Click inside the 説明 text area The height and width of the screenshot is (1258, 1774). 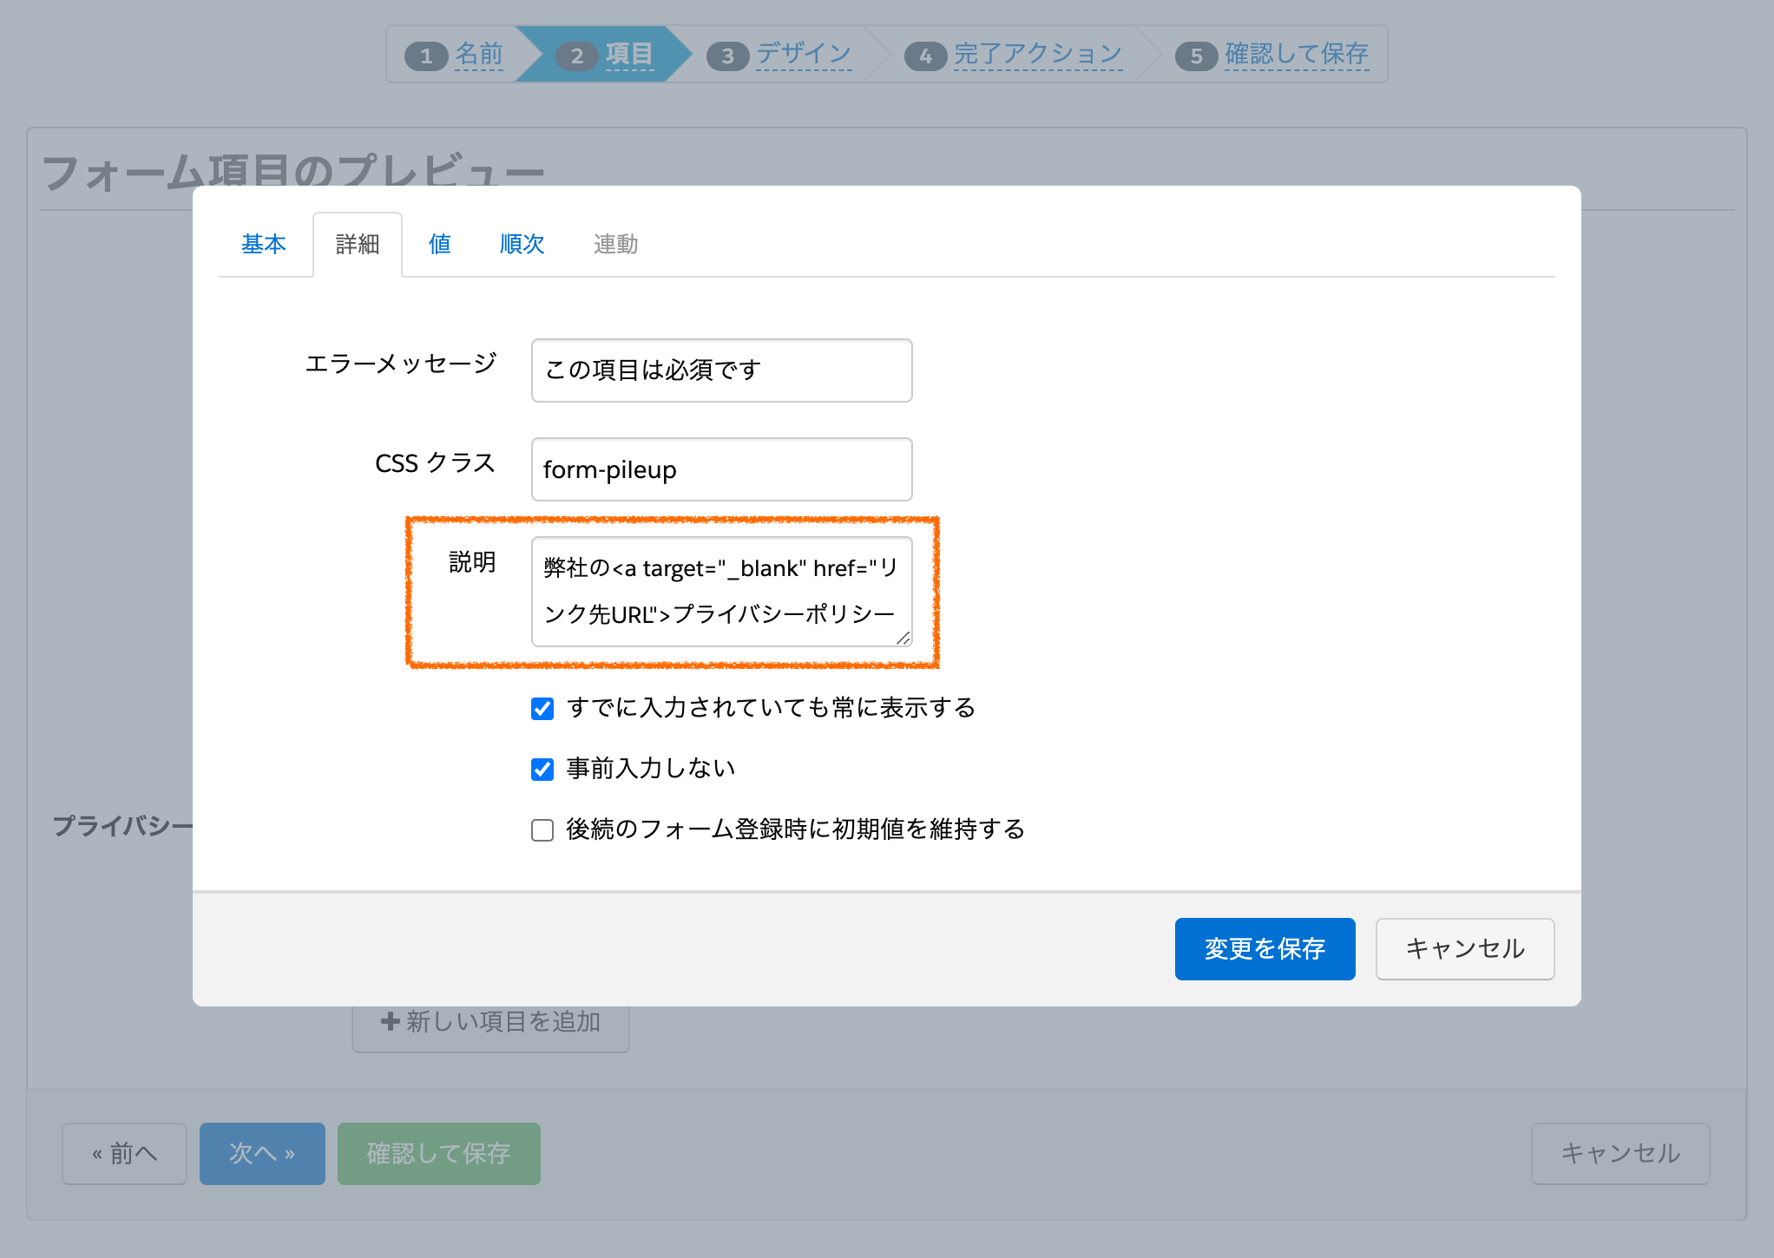pos(721,592)
